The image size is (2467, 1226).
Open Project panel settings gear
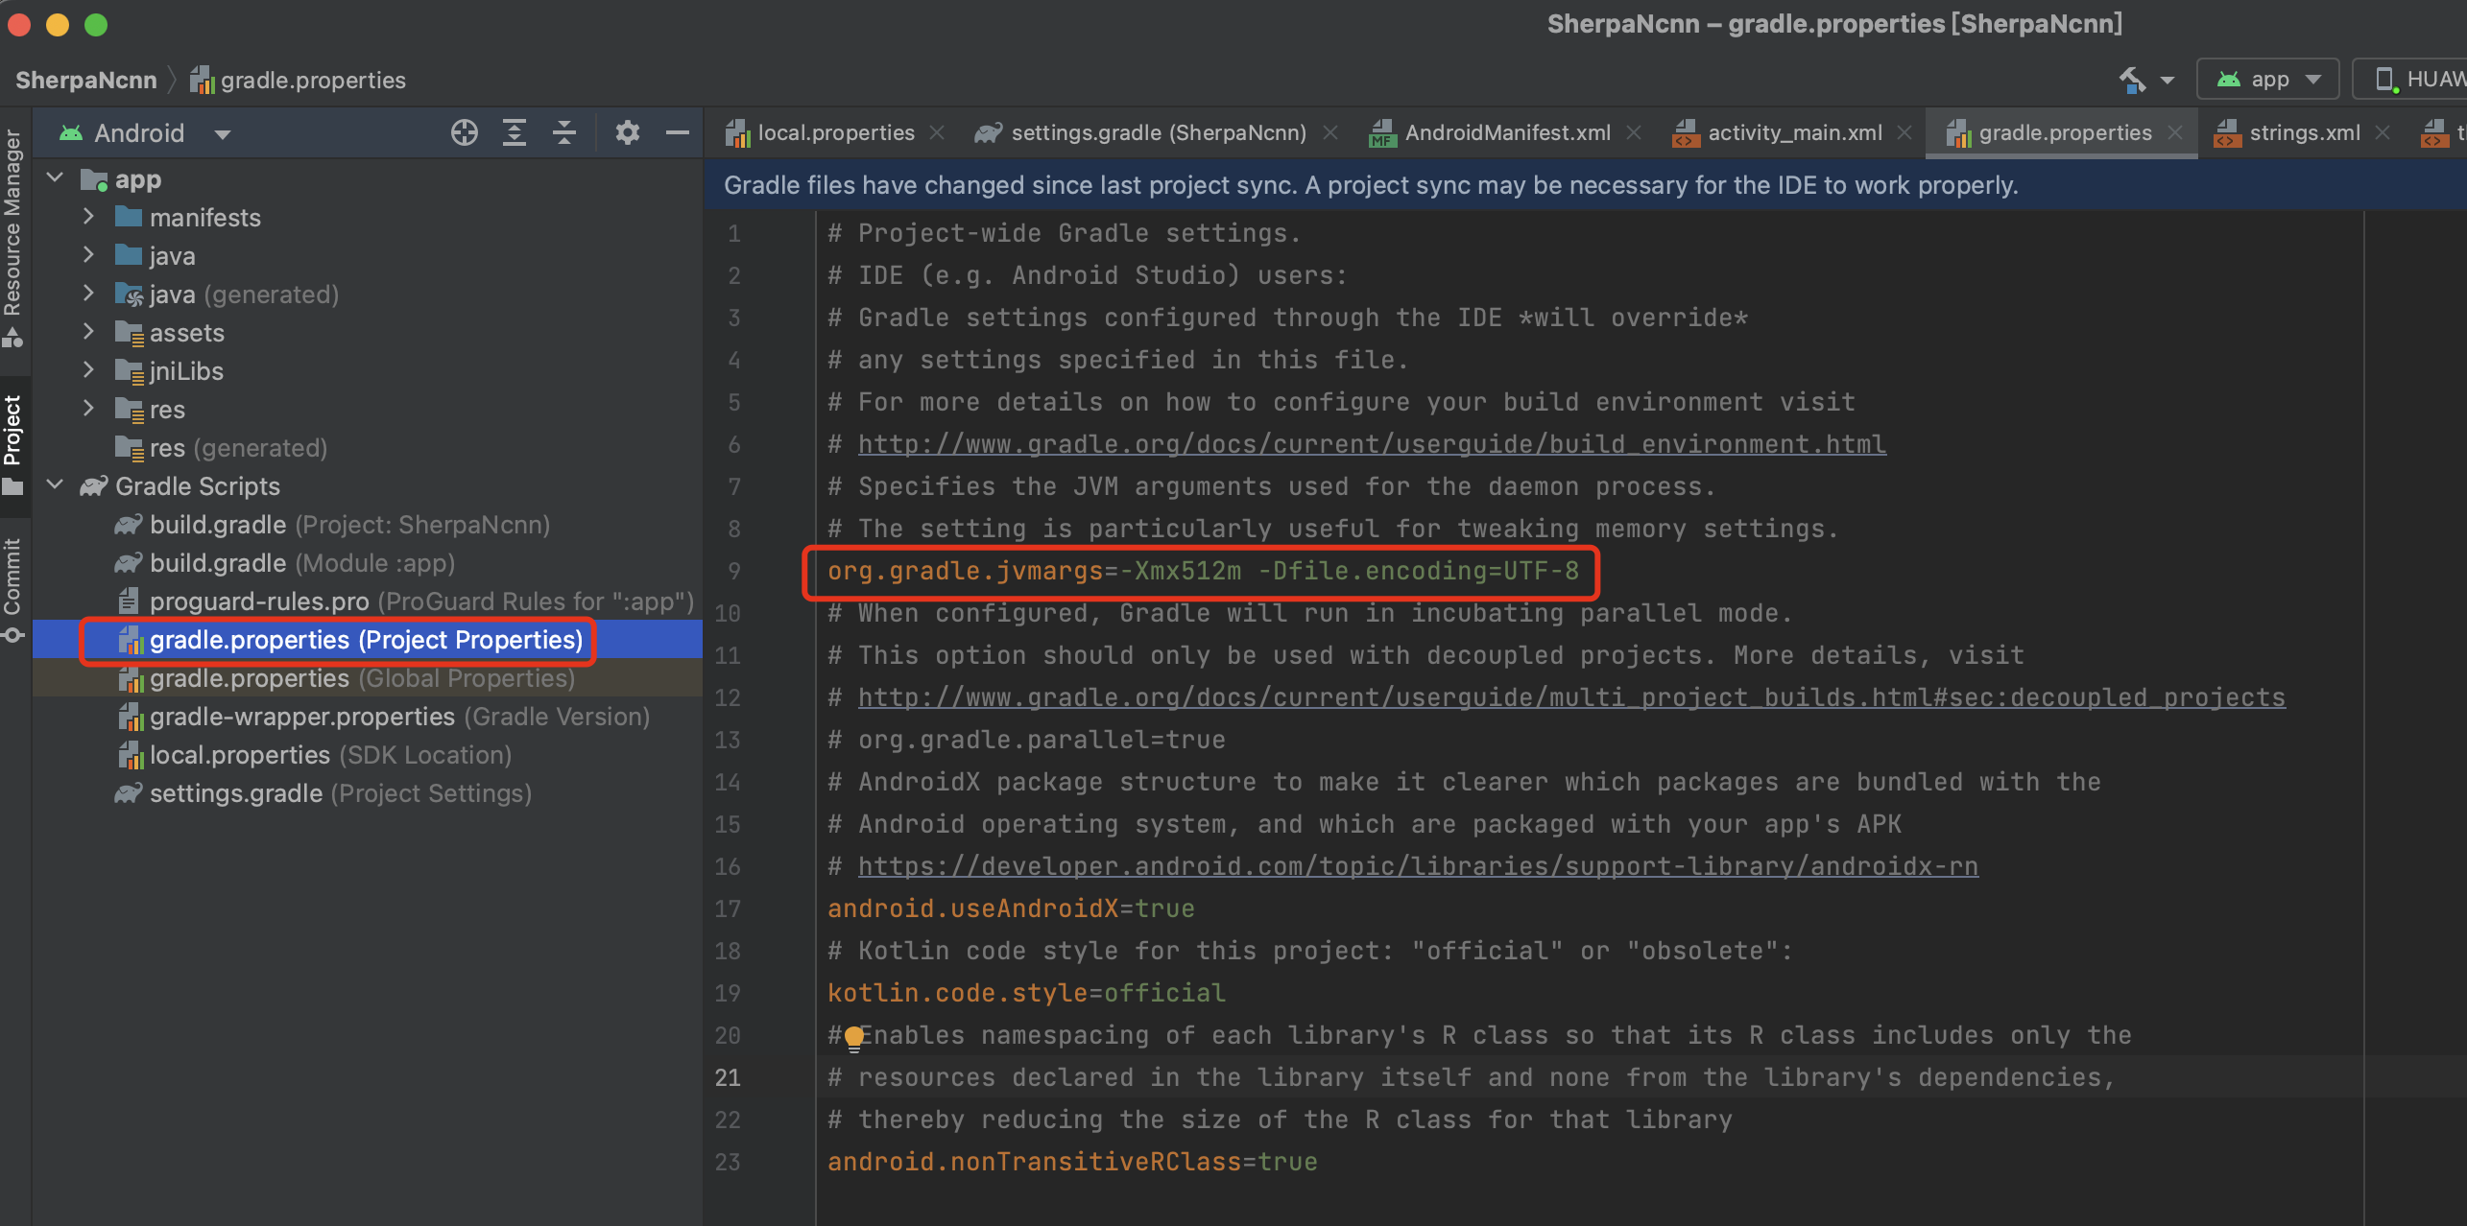627,132
